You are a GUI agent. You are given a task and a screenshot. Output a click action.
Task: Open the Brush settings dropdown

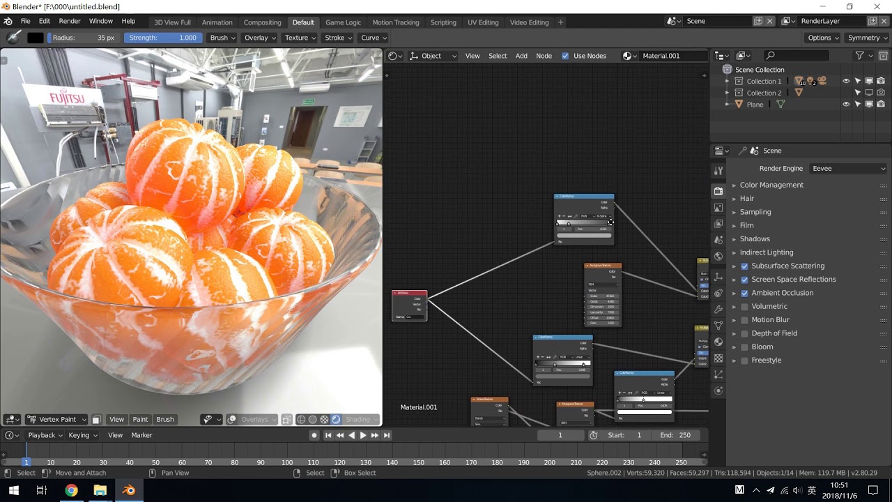coord(223,38)
